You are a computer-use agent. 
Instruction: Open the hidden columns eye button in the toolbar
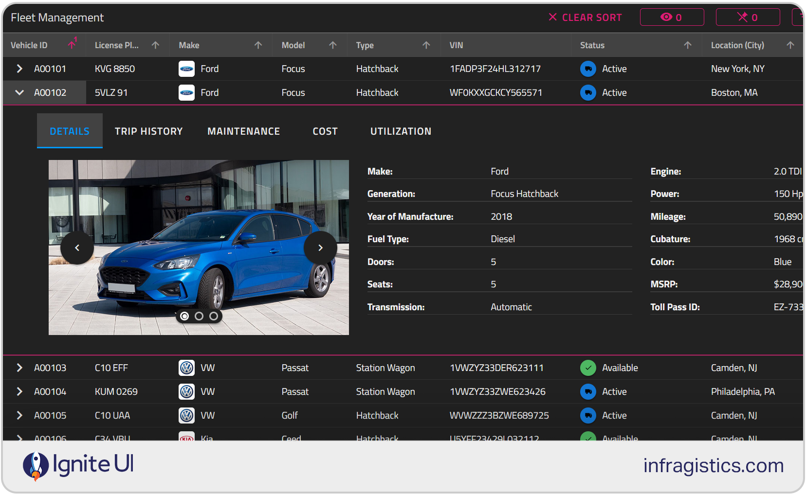[672, 17]
